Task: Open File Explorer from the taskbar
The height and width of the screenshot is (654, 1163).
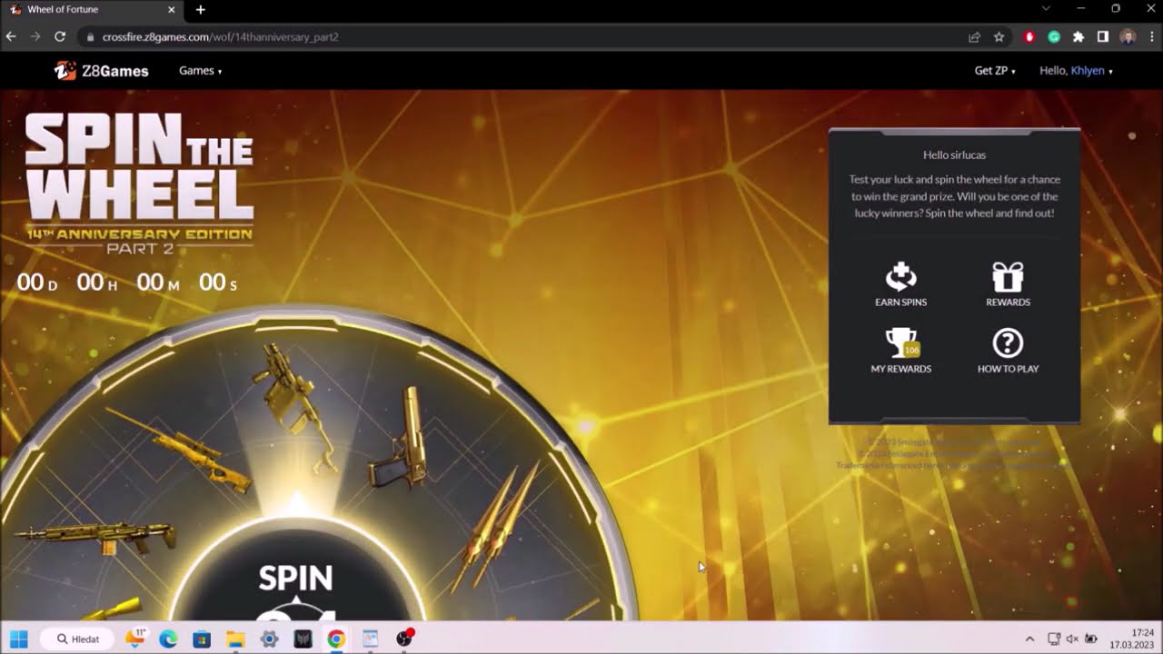Action: 235,639
